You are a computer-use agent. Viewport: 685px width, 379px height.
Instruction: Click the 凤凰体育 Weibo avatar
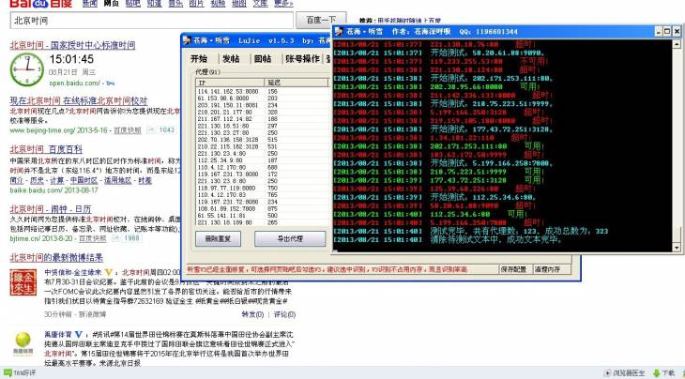click(23, 342)
